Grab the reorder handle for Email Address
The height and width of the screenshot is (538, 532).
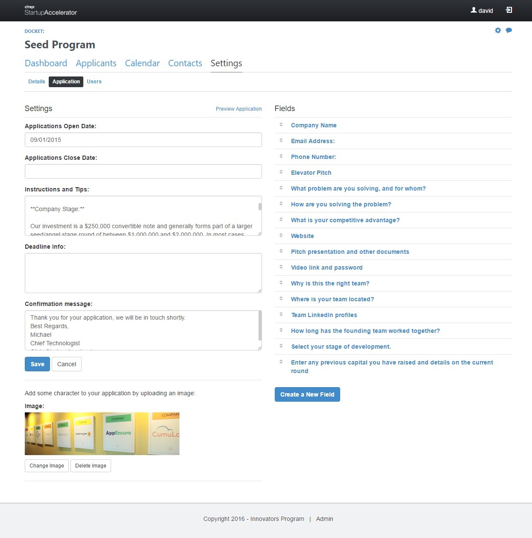pos(281,140)
